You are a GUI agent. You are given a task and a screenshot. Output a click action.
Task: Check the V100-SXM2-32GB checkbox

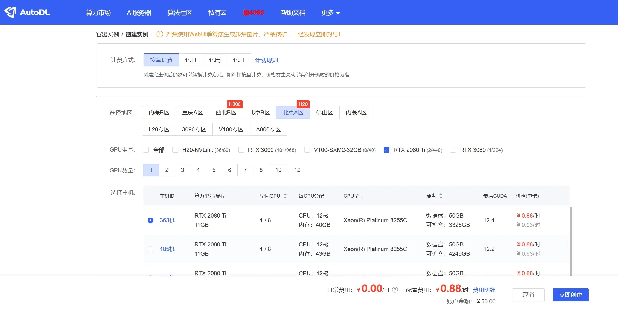pos(307,150)
